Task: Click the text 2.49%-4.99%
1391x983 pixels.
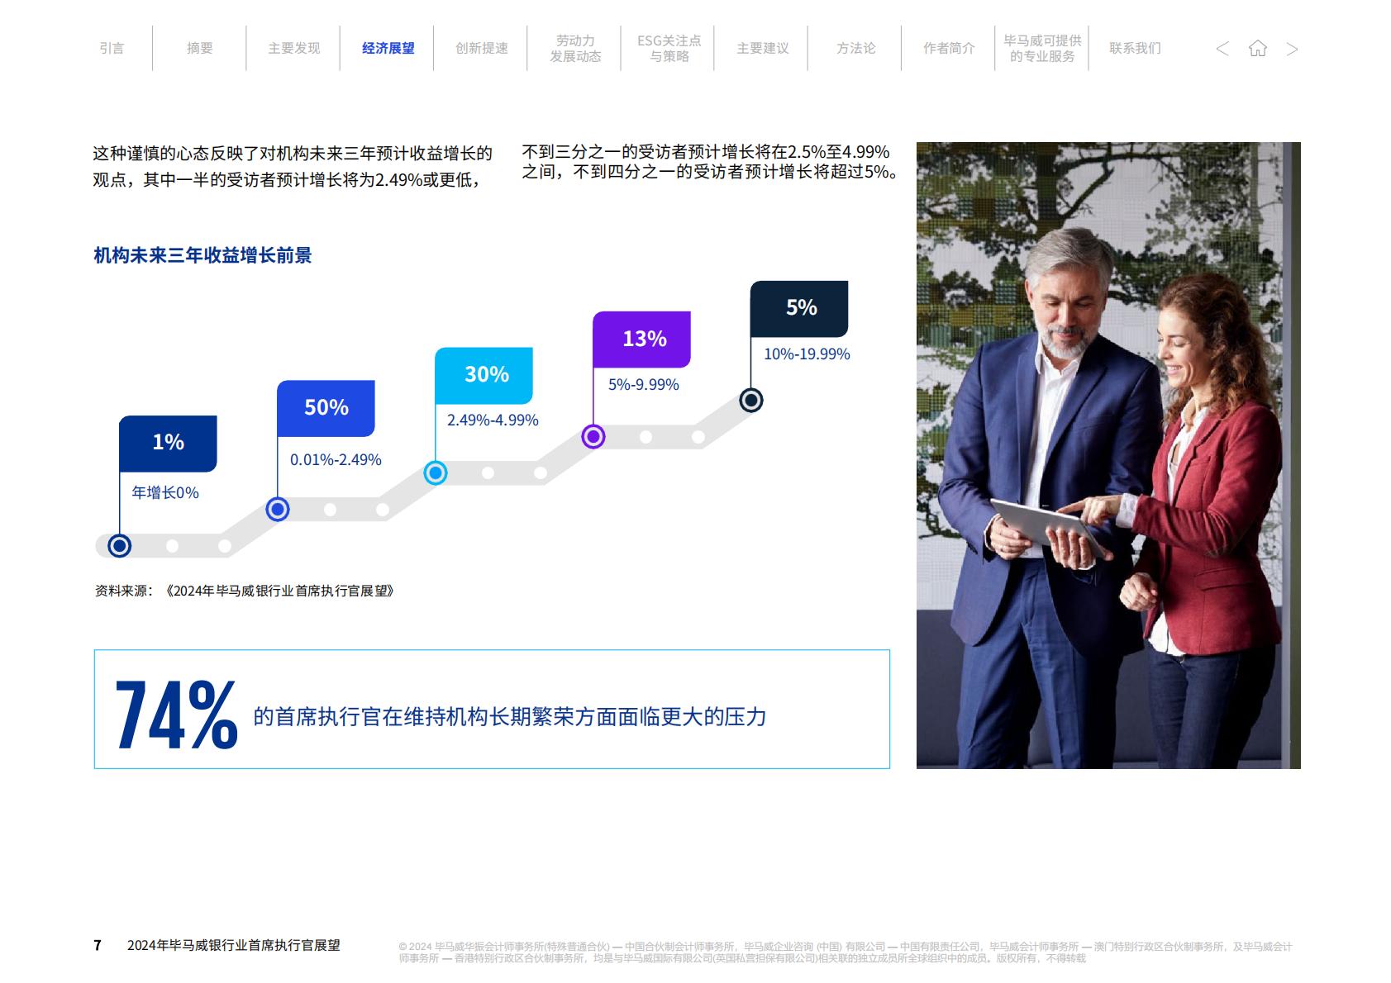Action: [x=493, y=420]
